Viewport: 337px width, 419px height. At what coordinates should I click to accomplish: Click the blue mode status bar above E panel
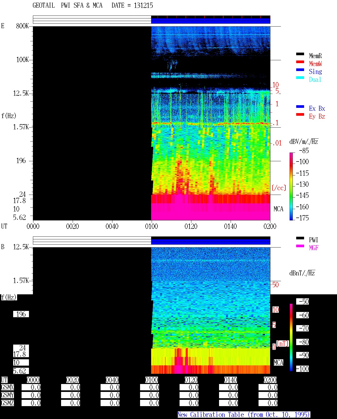coord(211,21)
